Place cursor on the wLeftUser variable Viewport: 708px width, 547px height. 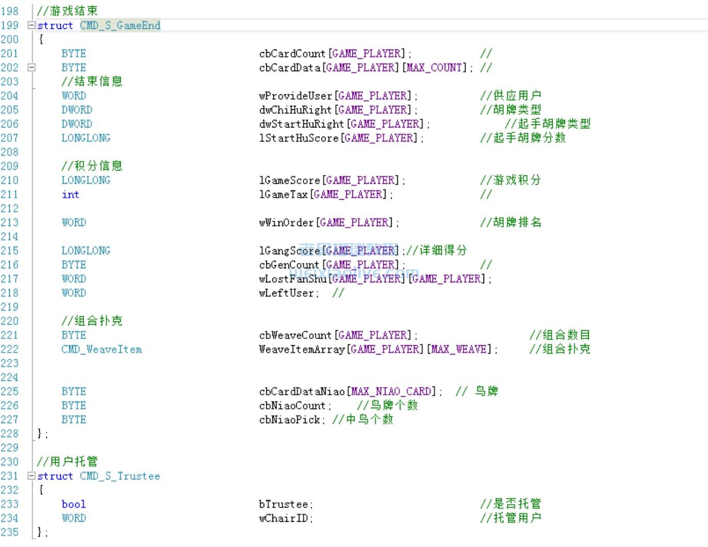coord(286,293)
